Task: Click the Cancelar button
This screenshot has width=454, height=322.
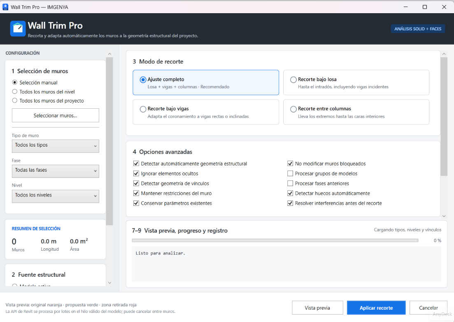Action: [428, 308]
